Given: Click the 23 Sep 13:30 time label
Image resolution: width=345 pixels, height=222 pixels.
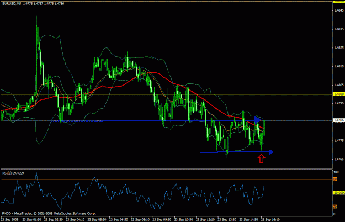Looking at the screenshot, I should [227, 220].
